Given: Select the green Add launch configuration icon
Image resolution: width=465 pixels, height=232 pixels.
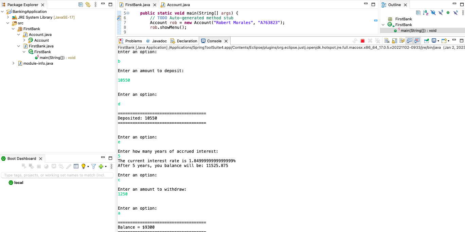Looking at the screenshot, I should pos(101,166).
